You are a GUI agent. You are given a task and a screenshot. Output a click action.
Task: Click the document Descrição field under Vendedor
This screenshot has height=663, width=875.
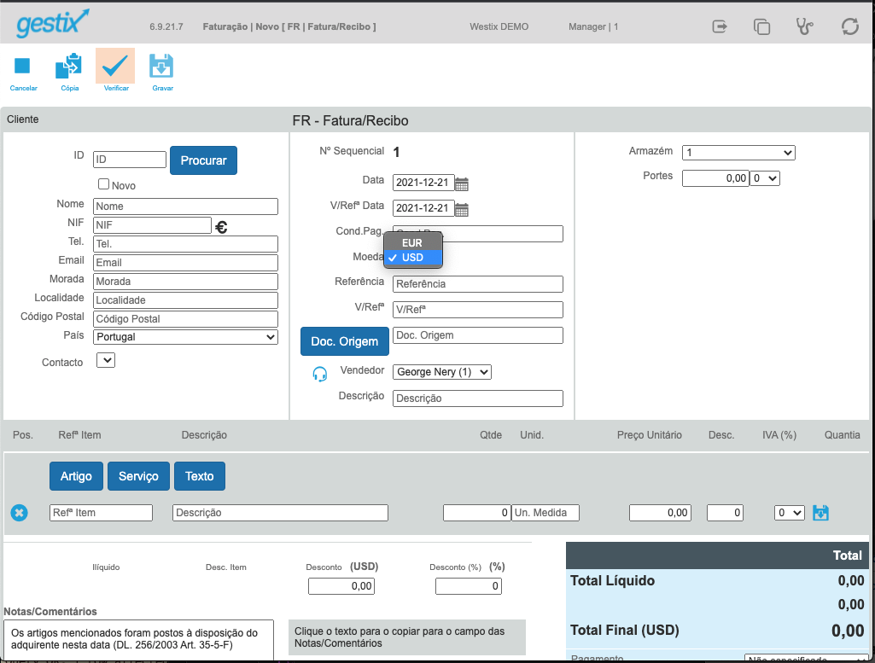478,398
